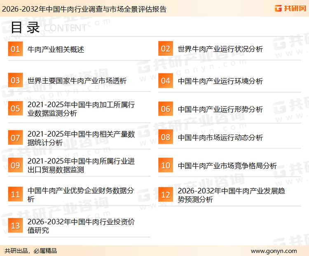Select the orange 09 chapter number box
The width and height of the screenshot is (309, 256).
[15, 165]
